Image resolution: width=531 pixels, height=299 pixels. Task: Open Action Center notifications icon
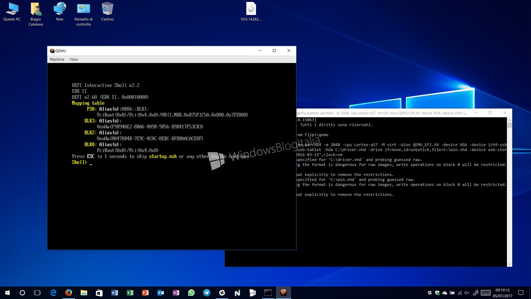click(x=521, y=293)
